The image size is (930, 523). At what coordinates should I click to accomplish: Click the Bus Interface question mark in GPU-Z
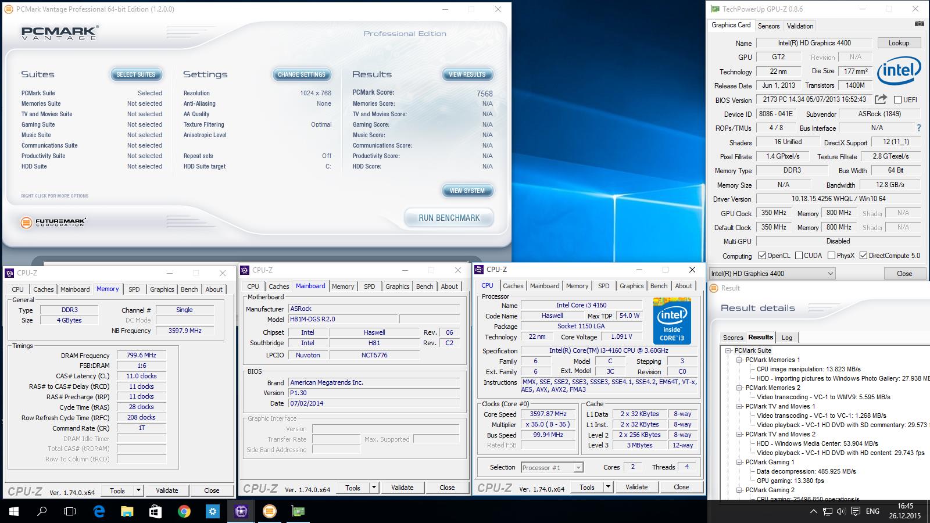coord(918,128)
